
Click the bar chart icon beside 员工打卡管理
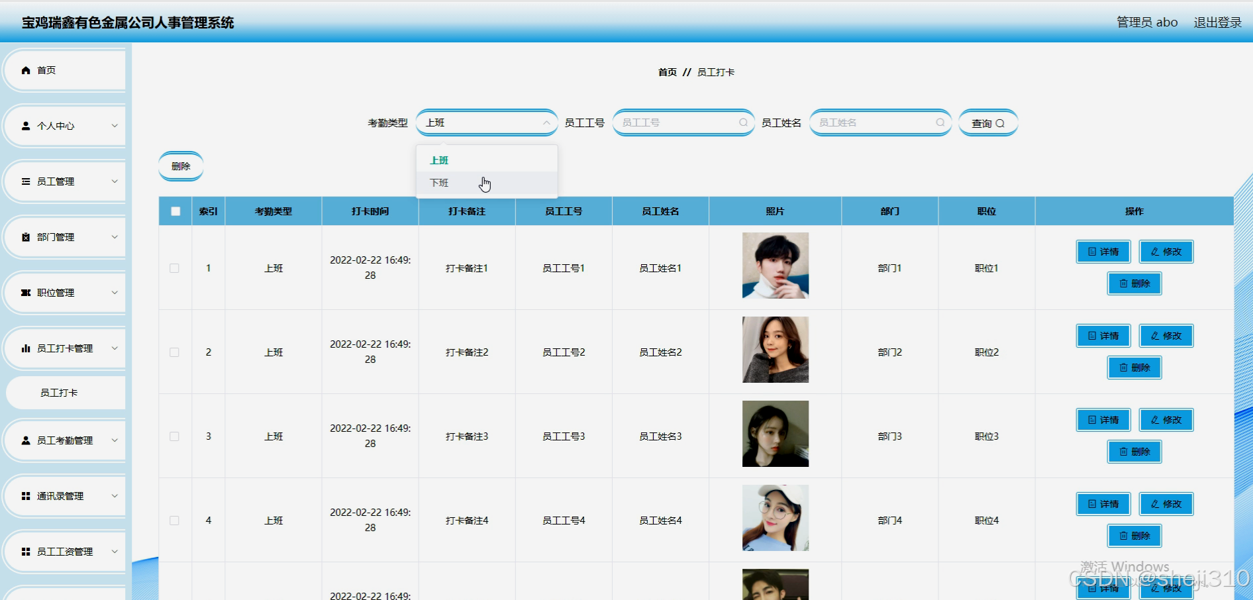pos(26,348)
